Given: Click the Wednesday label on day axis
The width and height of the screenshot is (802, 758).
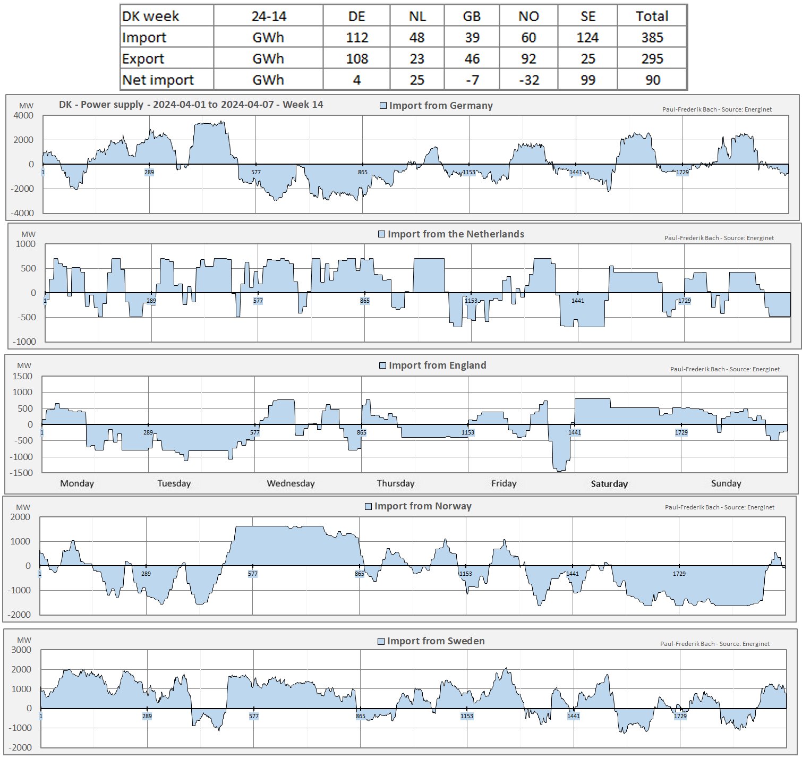Looking at the screenshot, I should [x=291, y=483].
